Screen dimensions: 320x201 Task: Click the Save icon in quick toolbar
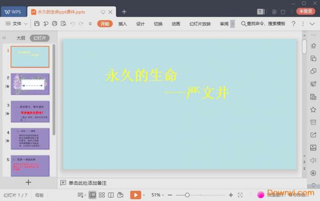[37, 24]
